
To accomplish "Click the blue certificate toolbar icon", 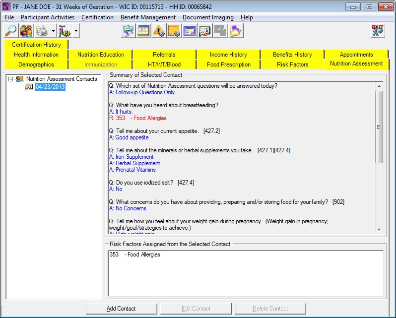I will [190, 31].
